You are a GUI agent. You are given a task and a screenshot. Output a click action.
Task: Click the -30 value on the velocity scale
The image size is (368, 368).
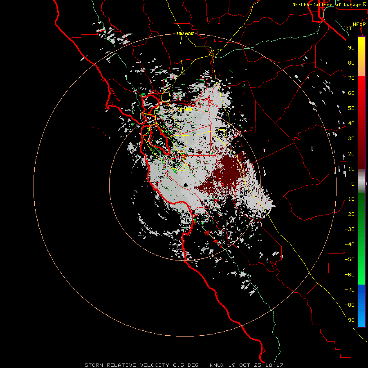(x=350, y=229)
